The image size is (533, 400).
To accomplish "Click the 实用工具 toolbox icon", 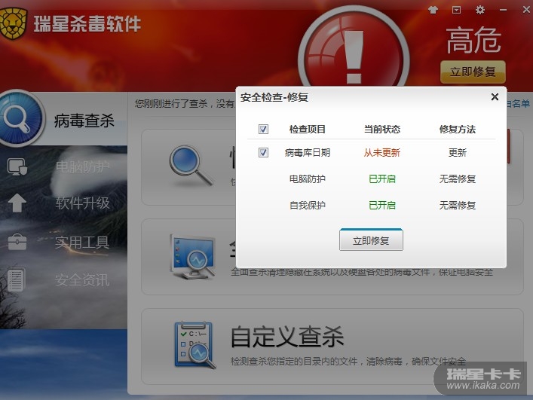I will [x=17, y=242].
